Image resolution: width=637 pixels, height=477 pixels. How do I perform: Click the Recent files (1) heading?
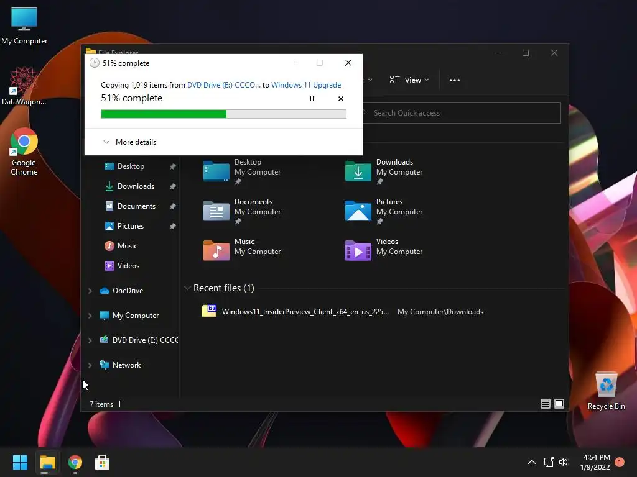[x=224, y=288]
